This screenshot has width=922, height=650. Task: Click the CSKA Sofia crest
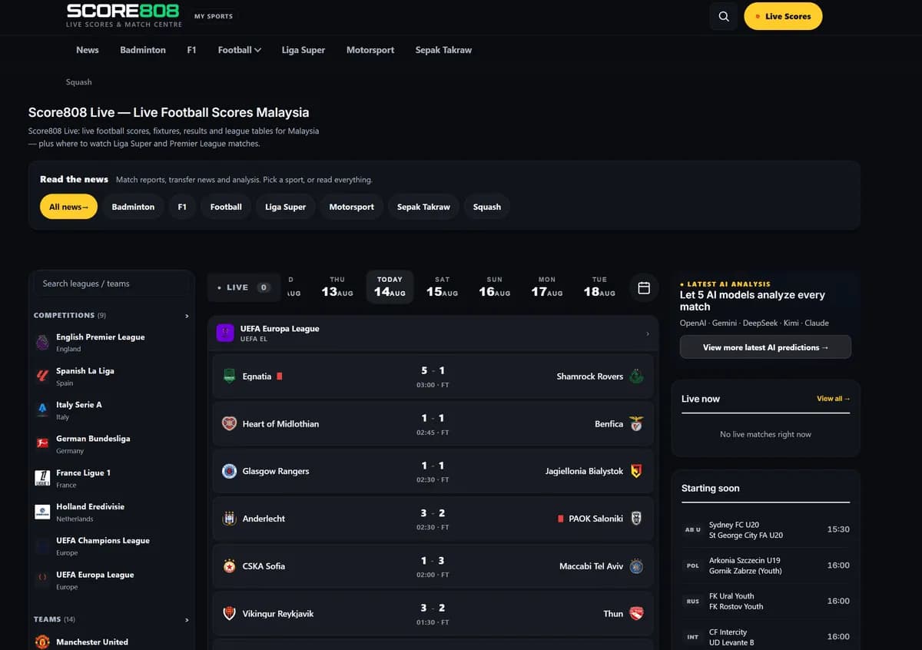(x=229, y=566)
